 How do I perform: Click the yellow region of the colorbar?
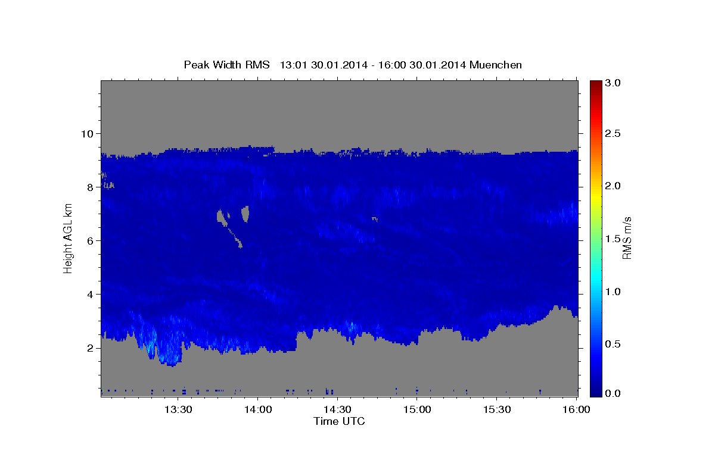pyautogui.click(x=596, y=196)
